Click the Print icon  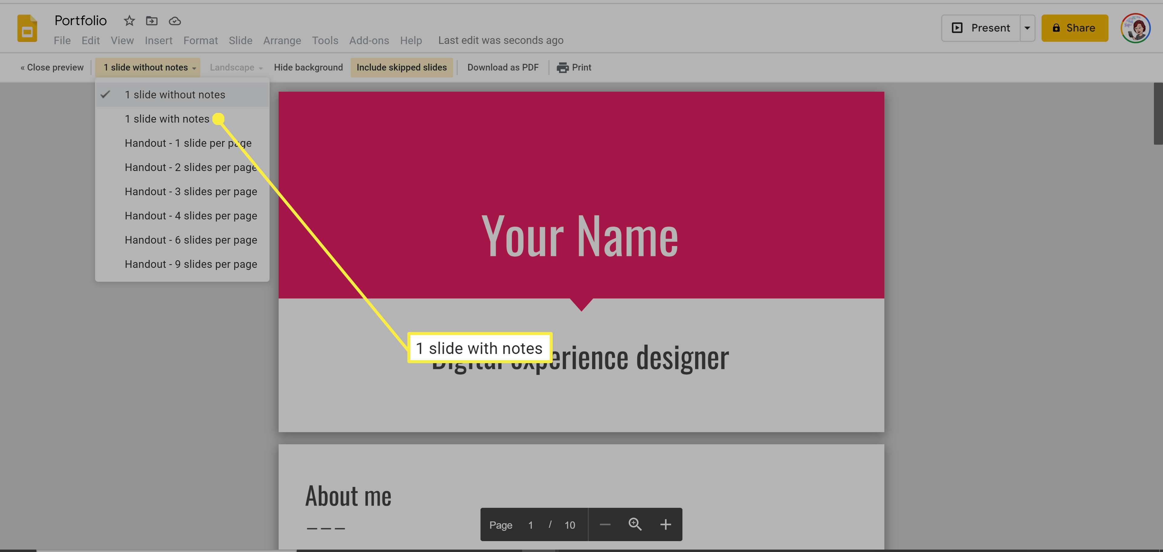pyautogui.click(x=562, y=67)
